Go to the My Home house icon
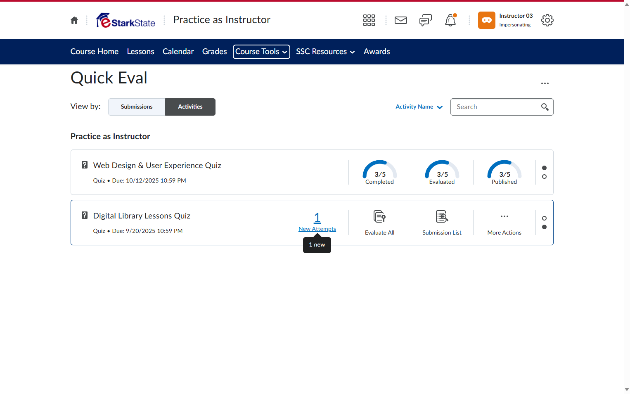Image resolution: width=630 pixels, height=394 pixels. (x=74, y=20)
